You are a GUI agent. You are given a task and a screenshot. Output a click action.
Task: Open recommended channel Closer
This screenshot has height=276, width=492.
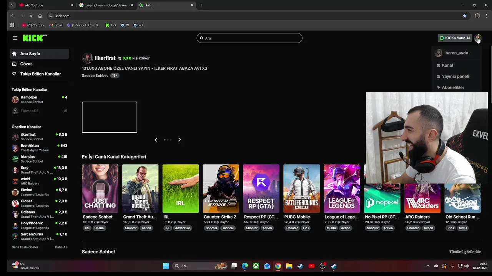point(40,203)
